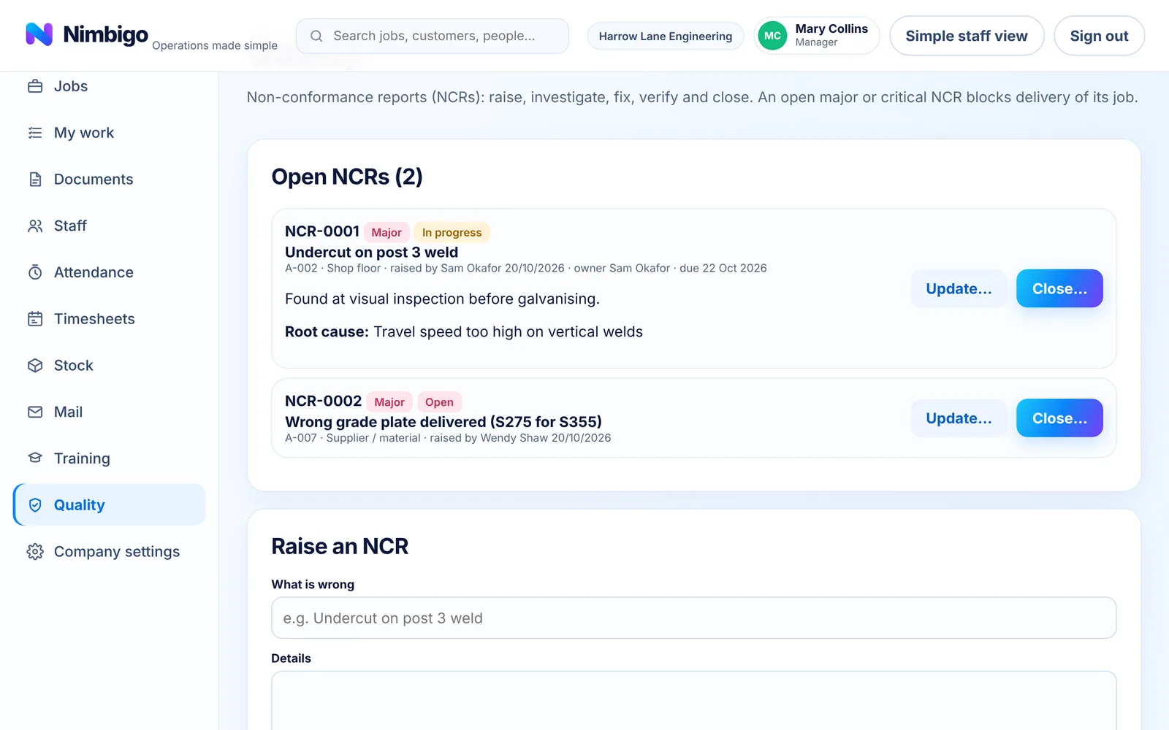Focus the search jobs, customers, people field
1169x730 pixels.
pyautogui.click(x=433, y=36)
